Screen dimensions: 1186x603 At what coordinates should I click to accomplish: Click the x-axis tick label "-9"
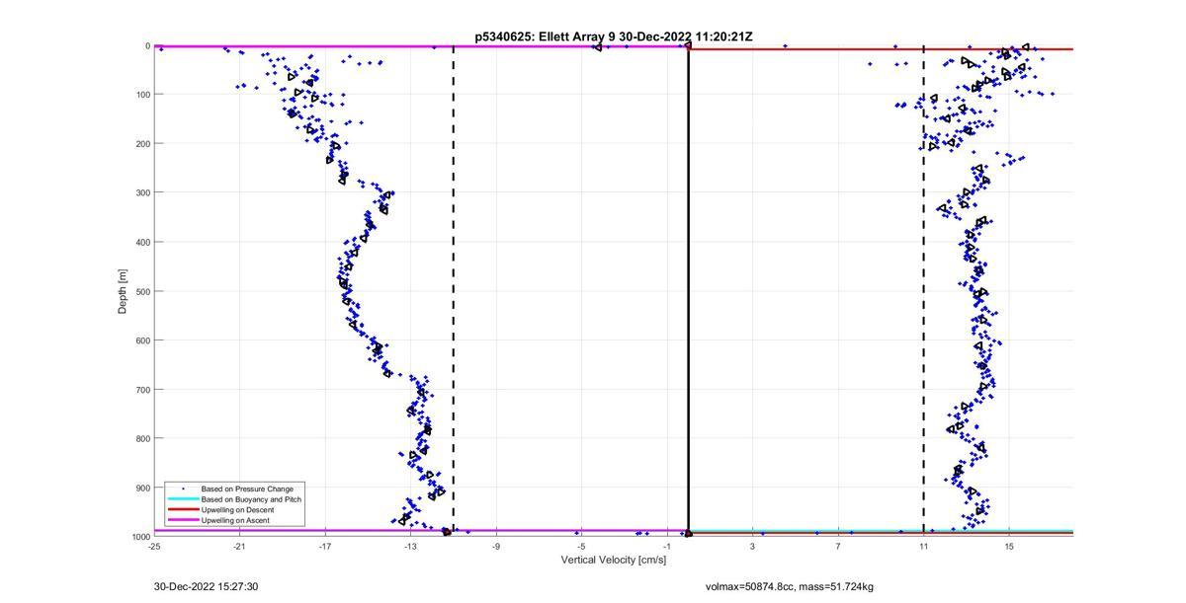496,546
